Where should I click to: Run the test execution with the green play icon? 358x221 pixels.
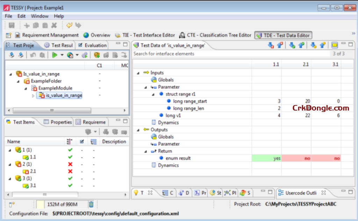pos(55,55)
